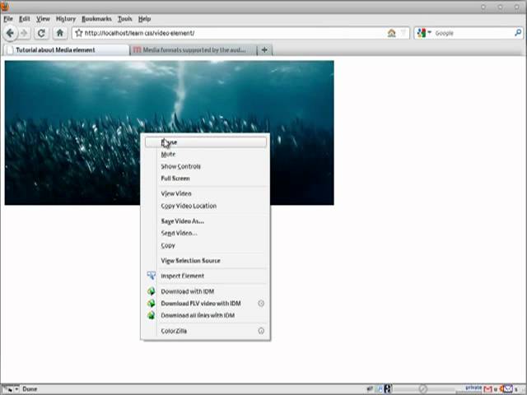Choose Show Controls in context menu
Screen dimensions: 527x395
(x=206, y=166)
